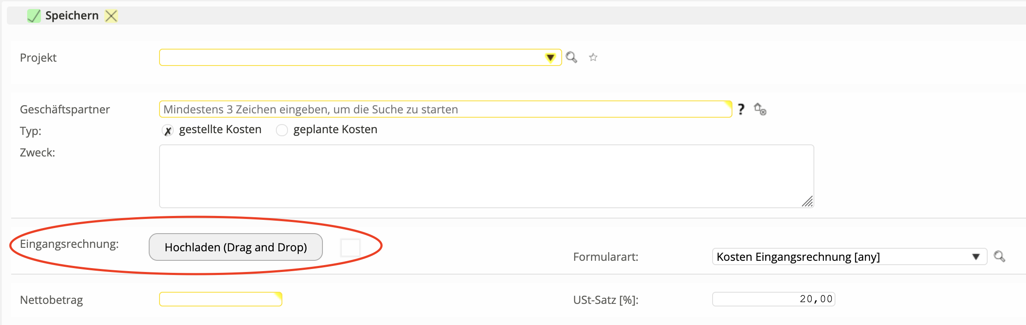Click the Speichern text label
The image size is (1026, 325).
click(x=72, y=16)
